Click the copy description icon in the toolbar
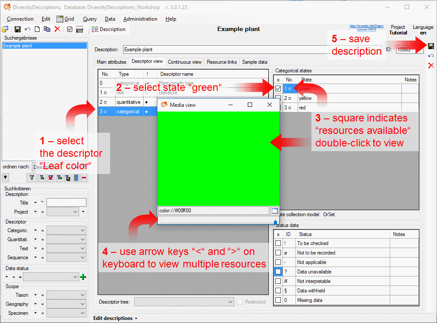 [47, 29]
